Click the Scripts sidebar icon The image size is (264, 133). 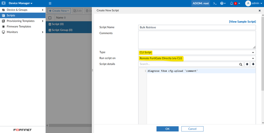(x=3, y=15)
